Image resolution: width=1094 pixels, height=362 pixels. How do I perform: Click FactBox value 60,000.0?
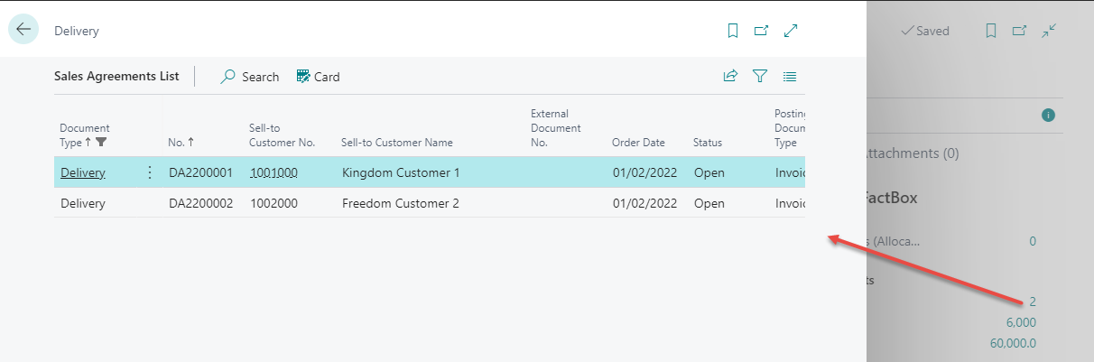(1011, 342)
